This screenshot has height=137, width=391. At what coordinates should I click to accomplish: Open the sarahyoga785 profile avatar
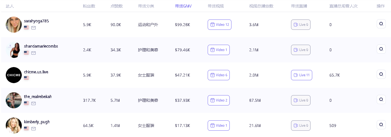point(14,25)
